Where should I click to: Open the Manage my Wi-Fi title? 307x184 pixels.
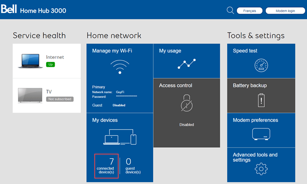coord(112,51)
